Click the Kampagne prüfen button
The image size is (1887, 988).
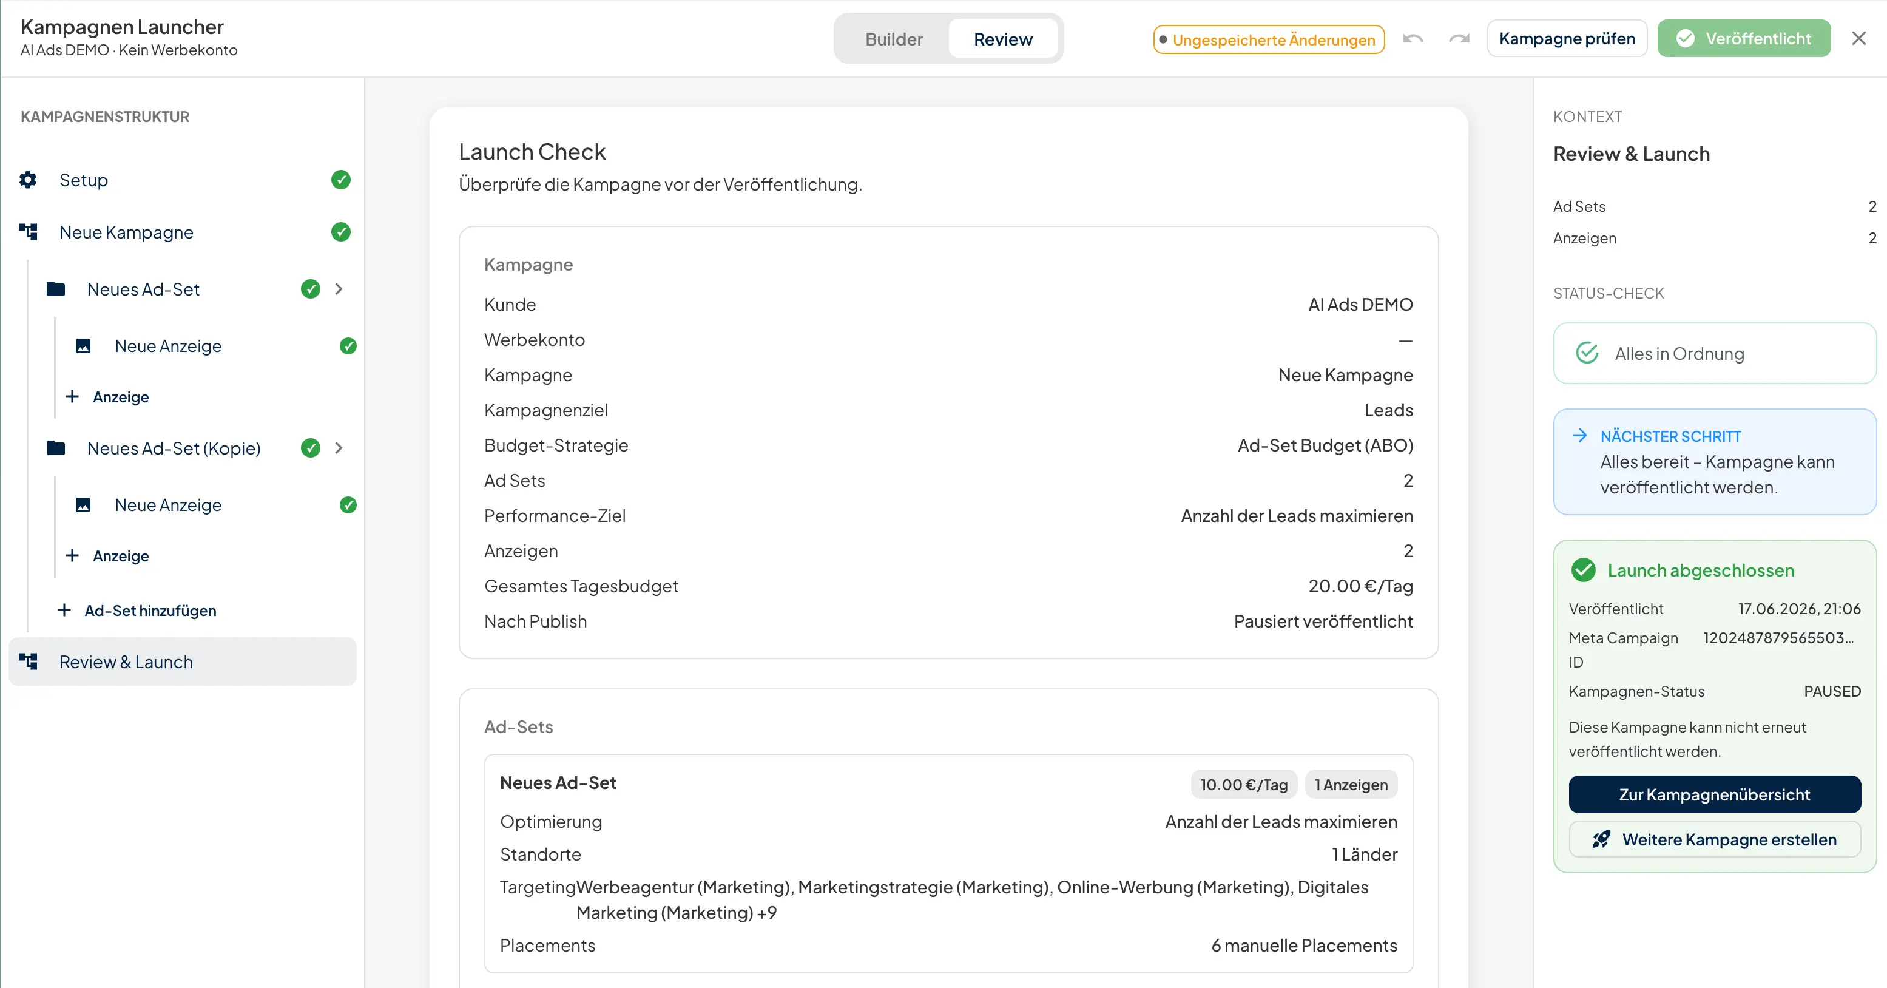pyautogui.click(x=1567, y=38)
